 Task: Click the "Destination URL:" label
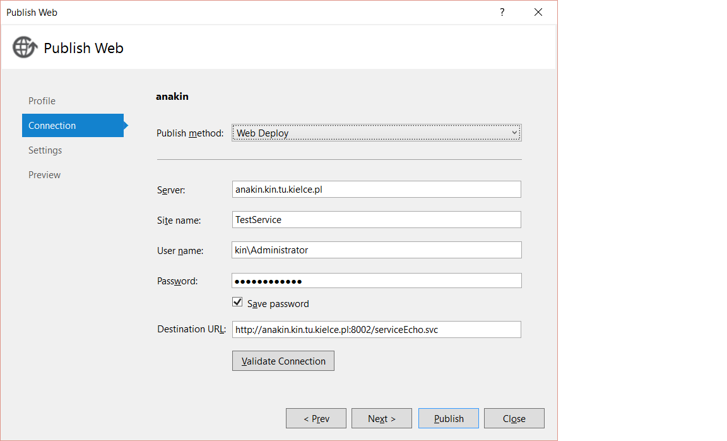191,329
